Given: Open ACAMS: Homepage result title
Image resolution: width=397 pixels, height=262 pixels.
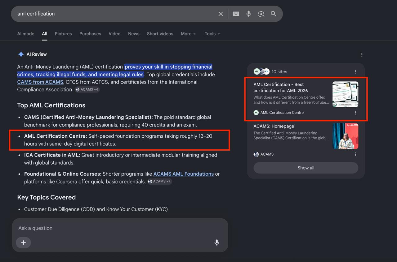Looking at the screenshot, I should (x=274, y=126).
